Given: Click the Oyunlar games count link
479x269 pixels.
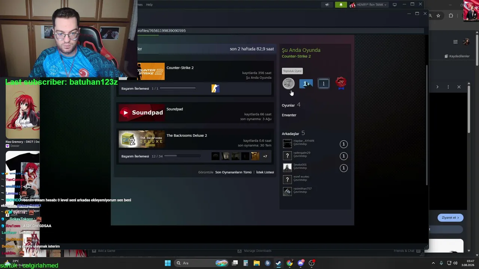Looking at the screenshot, I should [x=291, y=105].
